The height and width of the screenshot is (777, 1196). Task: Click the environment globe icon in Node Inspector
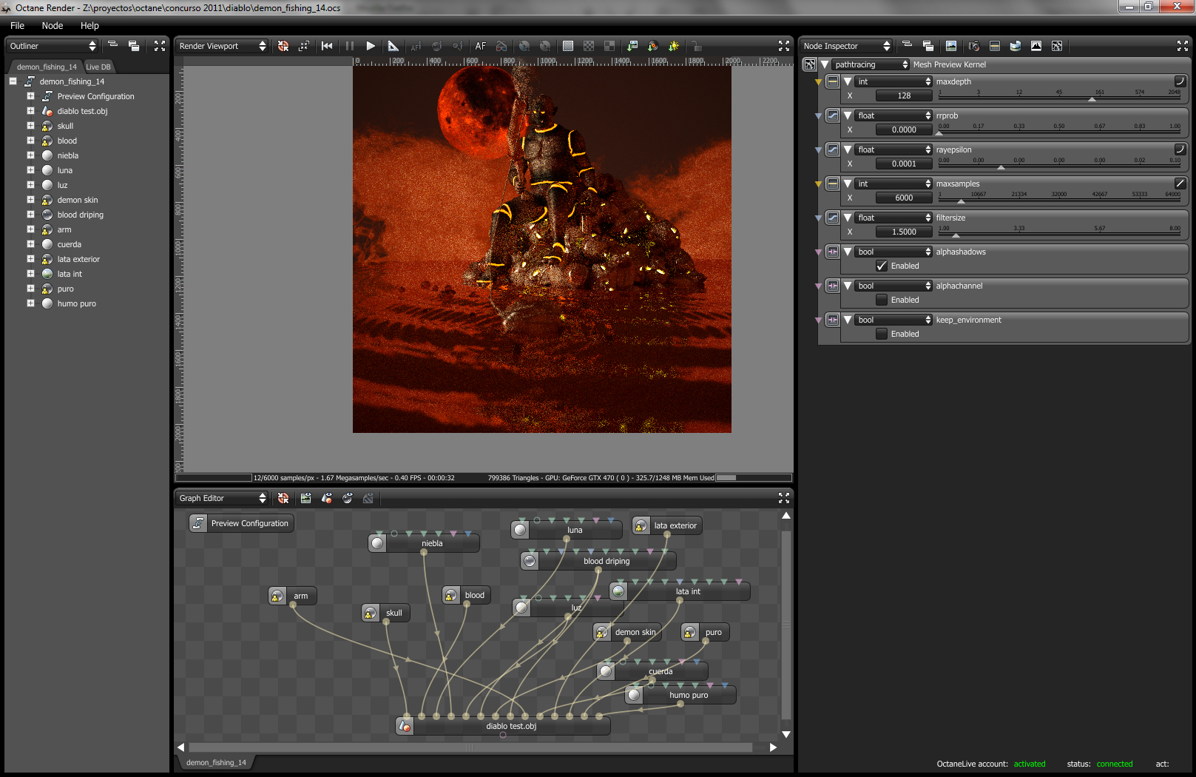[x=1016, y=46]
